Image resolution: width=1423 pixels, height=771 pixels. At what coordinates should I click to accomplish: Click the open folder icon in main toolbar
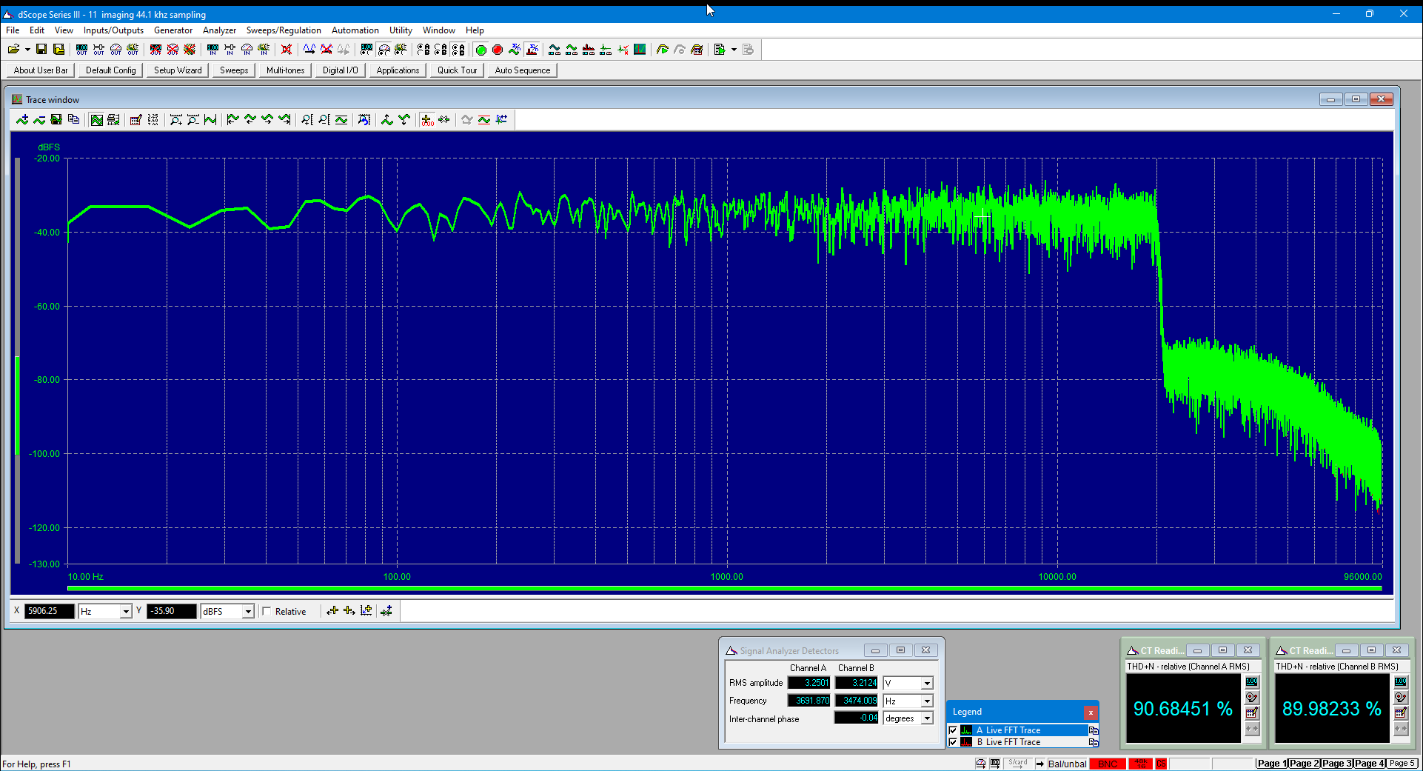13,50
